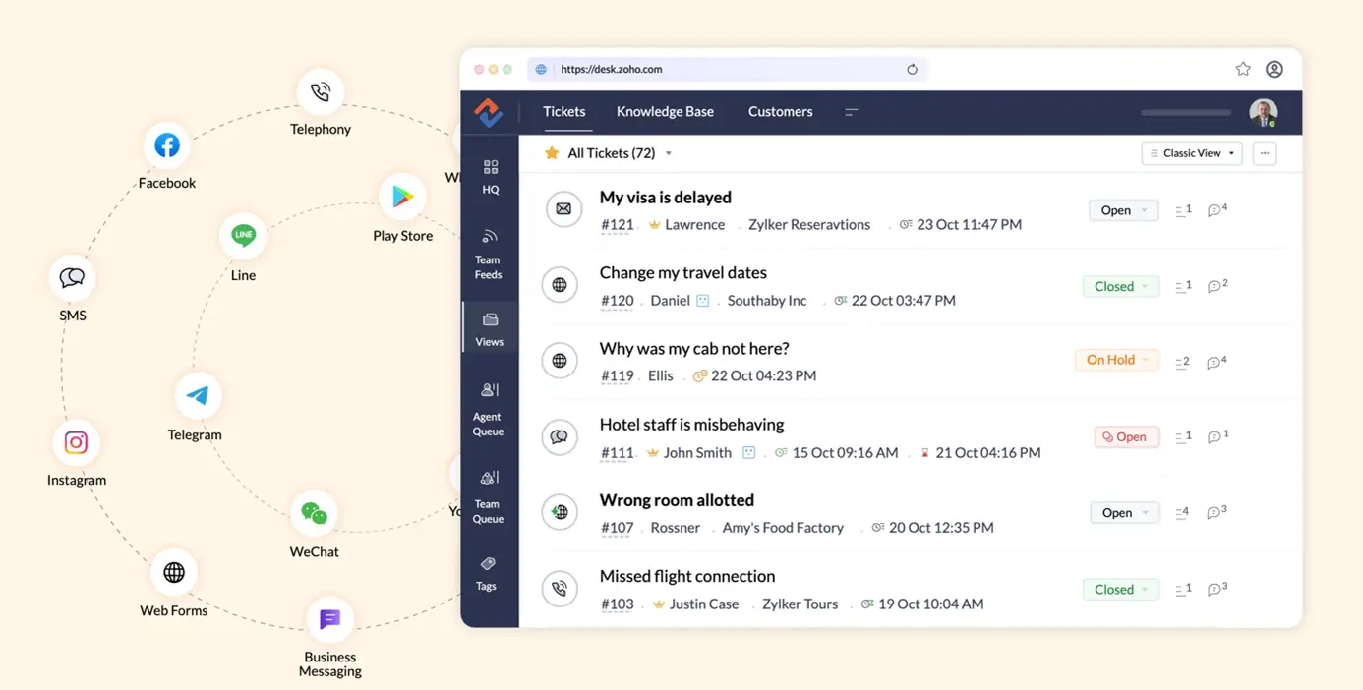Screen dimensions: 1363x690
Task: Open Tags in the sidebar
Action: 487,573
